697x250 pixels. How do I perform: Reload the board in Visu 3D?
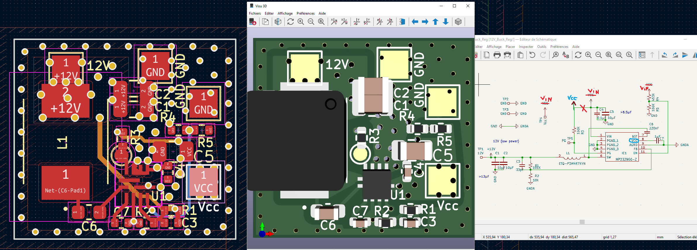pyautogui.click(x=253, y=22)
